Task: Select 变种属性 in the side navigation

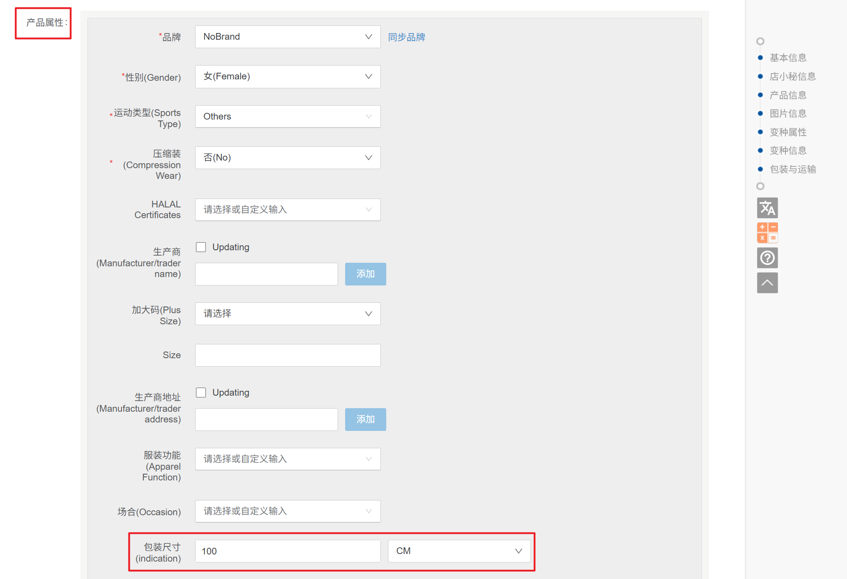Action: coord(788,132)
